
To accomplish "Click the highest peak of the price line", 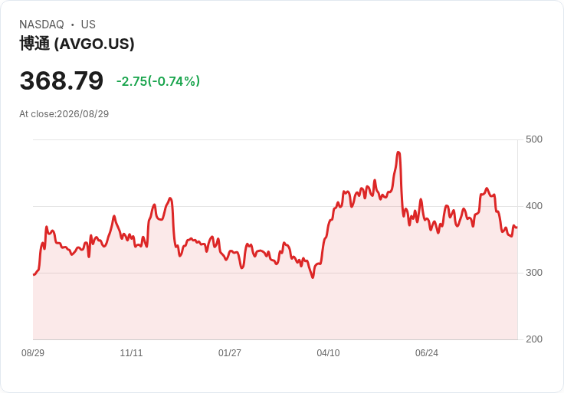I will [x=398, y=152].
